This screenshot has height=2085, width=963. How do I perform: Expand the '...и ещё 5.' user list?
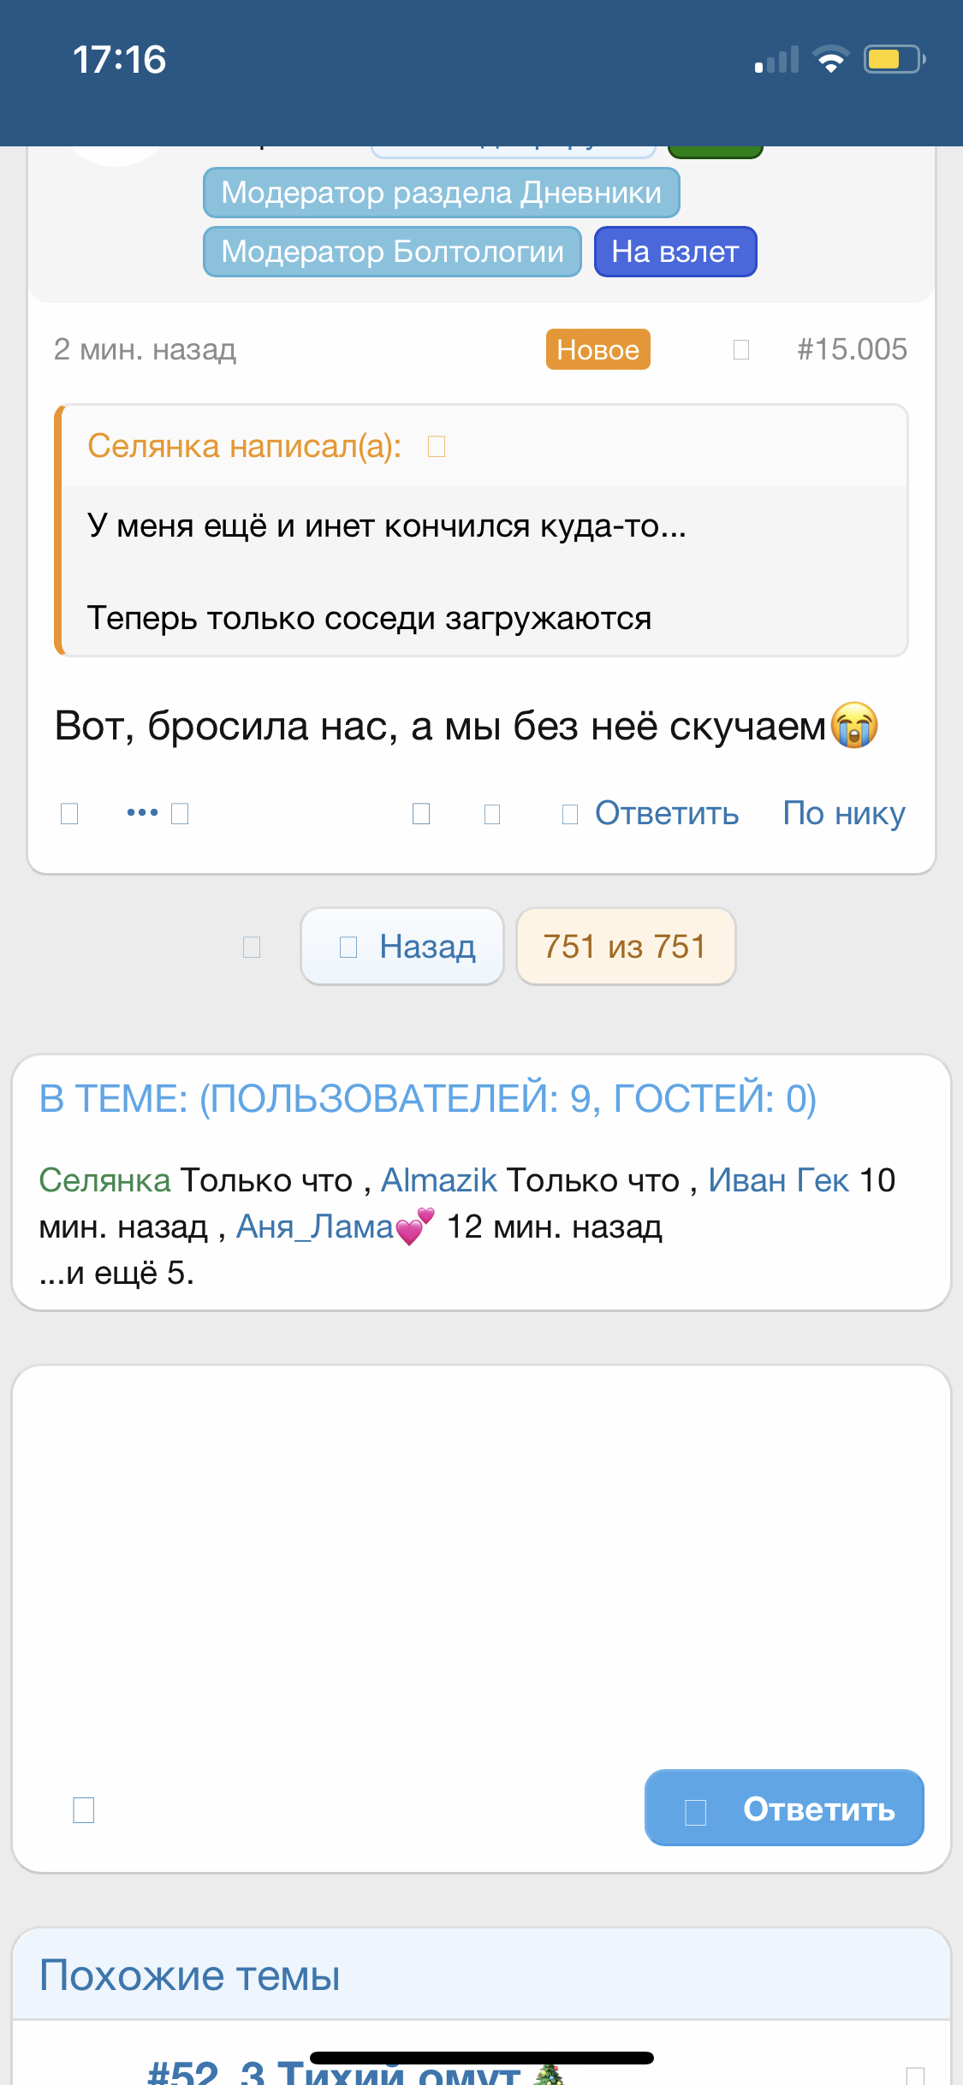[x=117, y=1273]
